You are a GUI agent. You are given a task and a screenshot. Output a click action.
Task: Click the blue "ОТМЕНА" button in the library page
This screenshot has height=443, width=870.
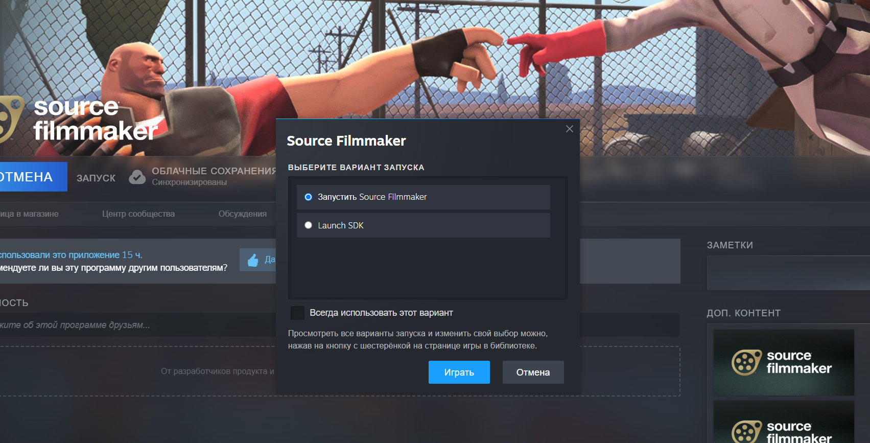(x=33, y=177)
